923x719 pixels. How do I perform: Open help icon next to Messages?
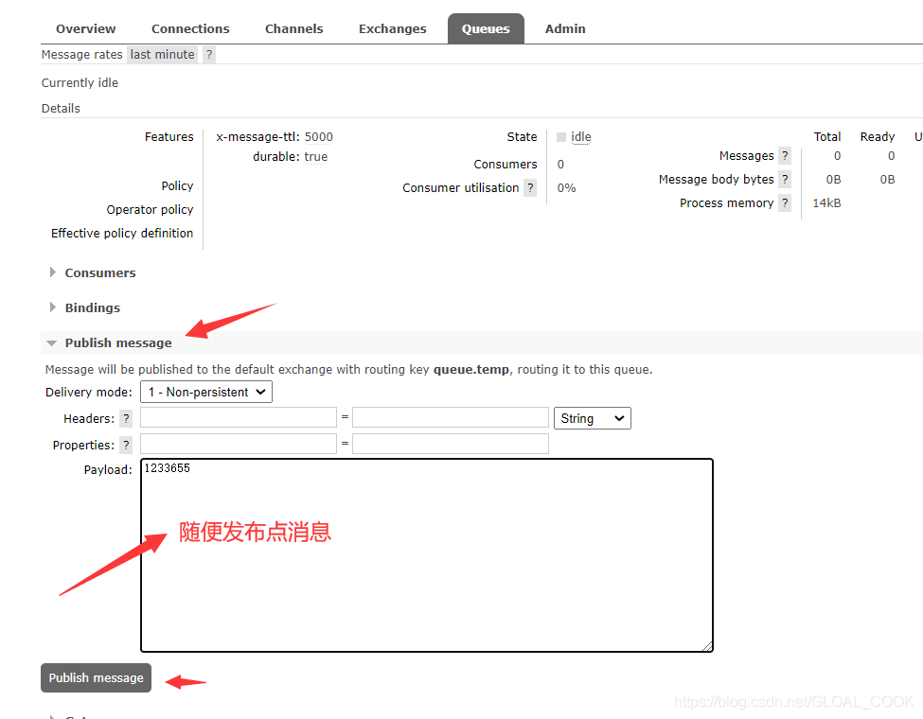click(x=785, y=155)
